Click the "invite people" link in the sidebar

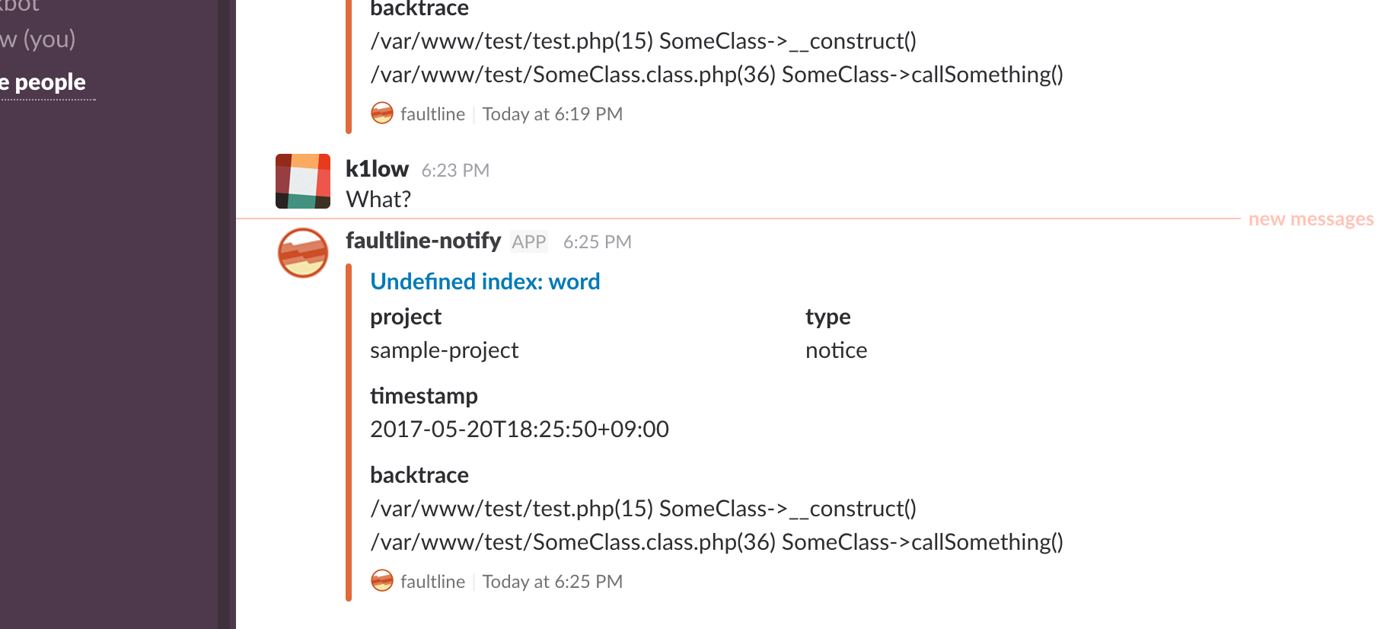[x=43, y=81]
